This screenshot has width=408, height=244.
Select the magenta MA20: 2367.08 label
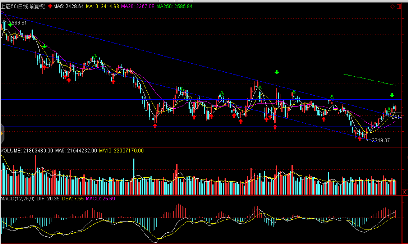pos(138,6)
